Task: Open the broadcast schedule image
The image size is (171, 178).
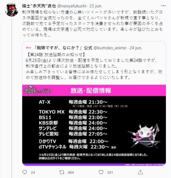Action: (94, 125)
